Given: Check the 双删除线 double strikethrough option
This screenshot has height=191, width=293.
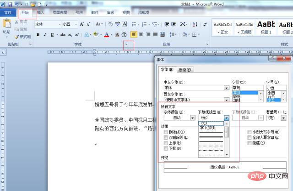Looking at the screenshot, I should tap(166, 137).
